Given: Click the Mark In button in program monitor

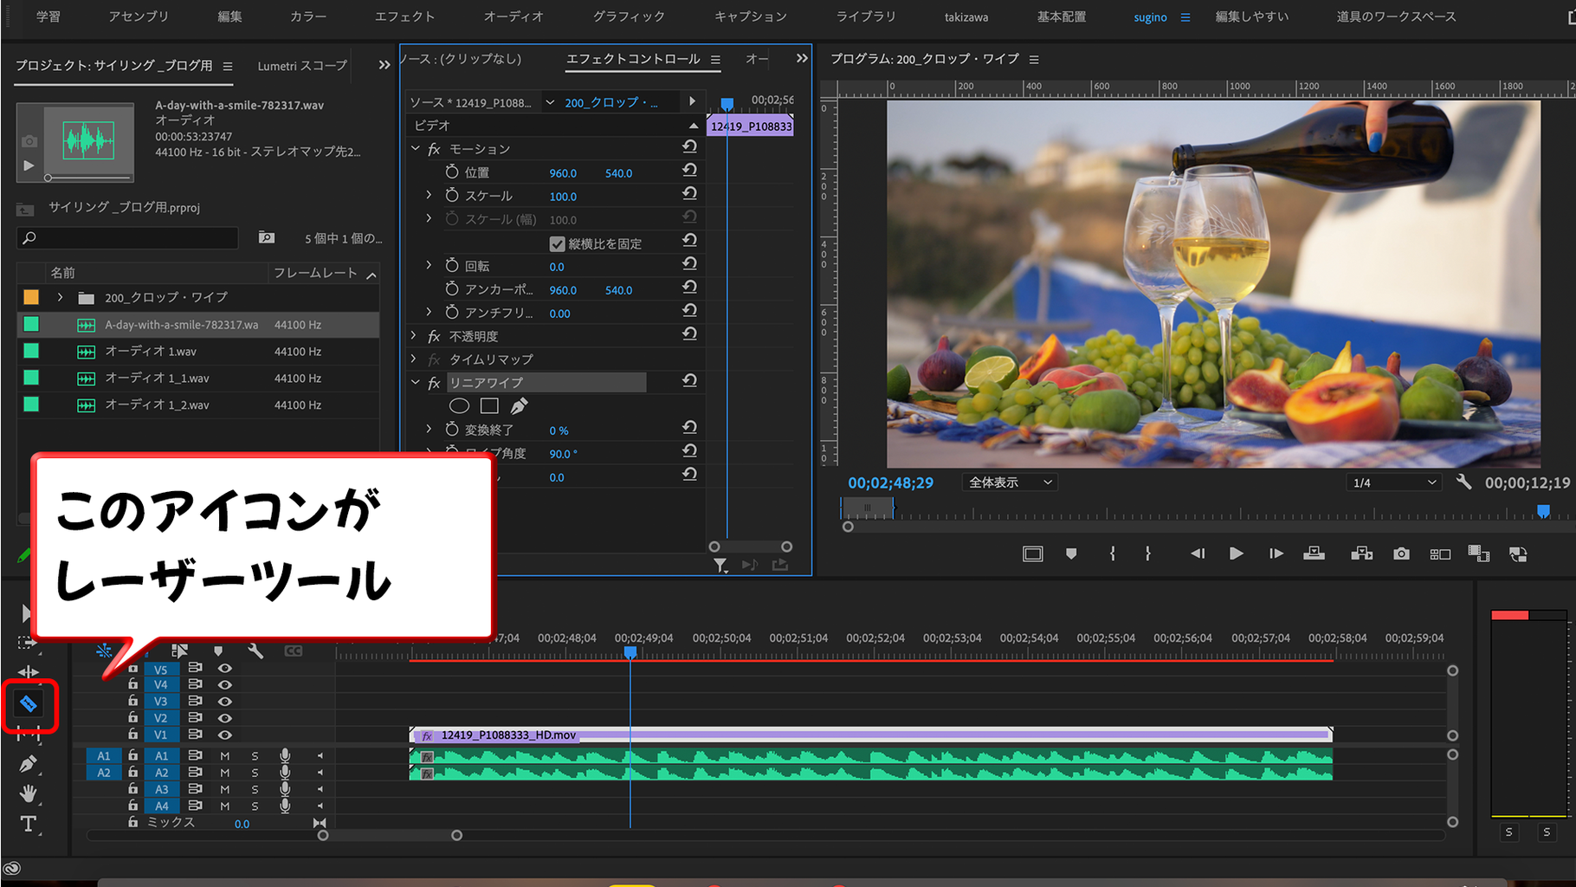Looking at the screenshot, I should tap(1112, 554).
